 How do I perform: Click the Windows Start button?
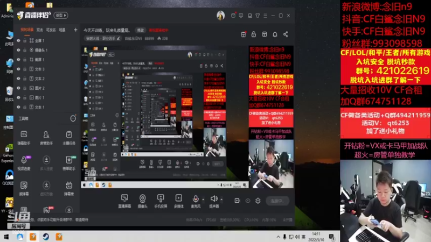tap(6, 237)
